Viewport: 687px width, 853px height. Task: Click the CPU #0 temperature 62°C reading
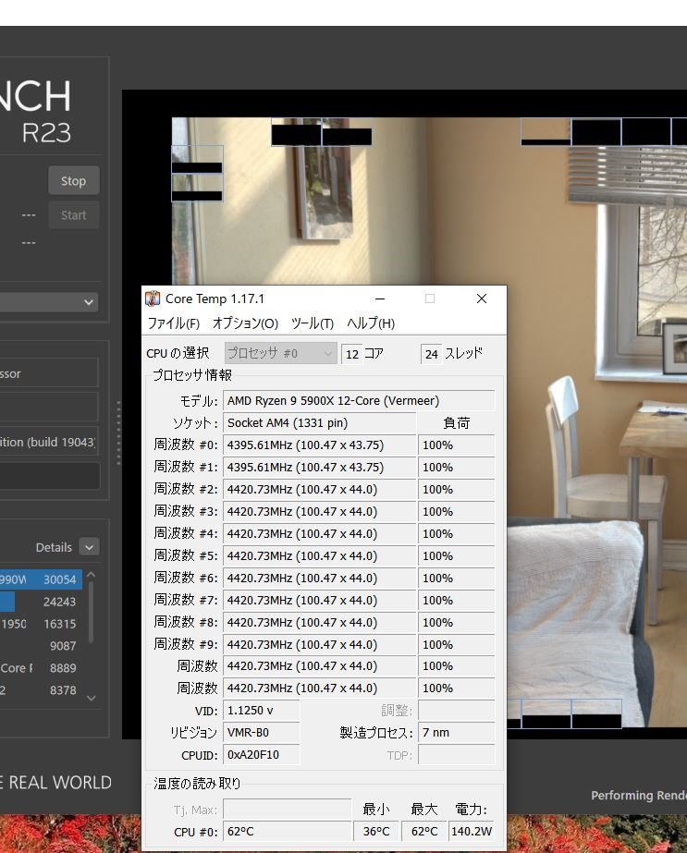click(x=288, y=832)
